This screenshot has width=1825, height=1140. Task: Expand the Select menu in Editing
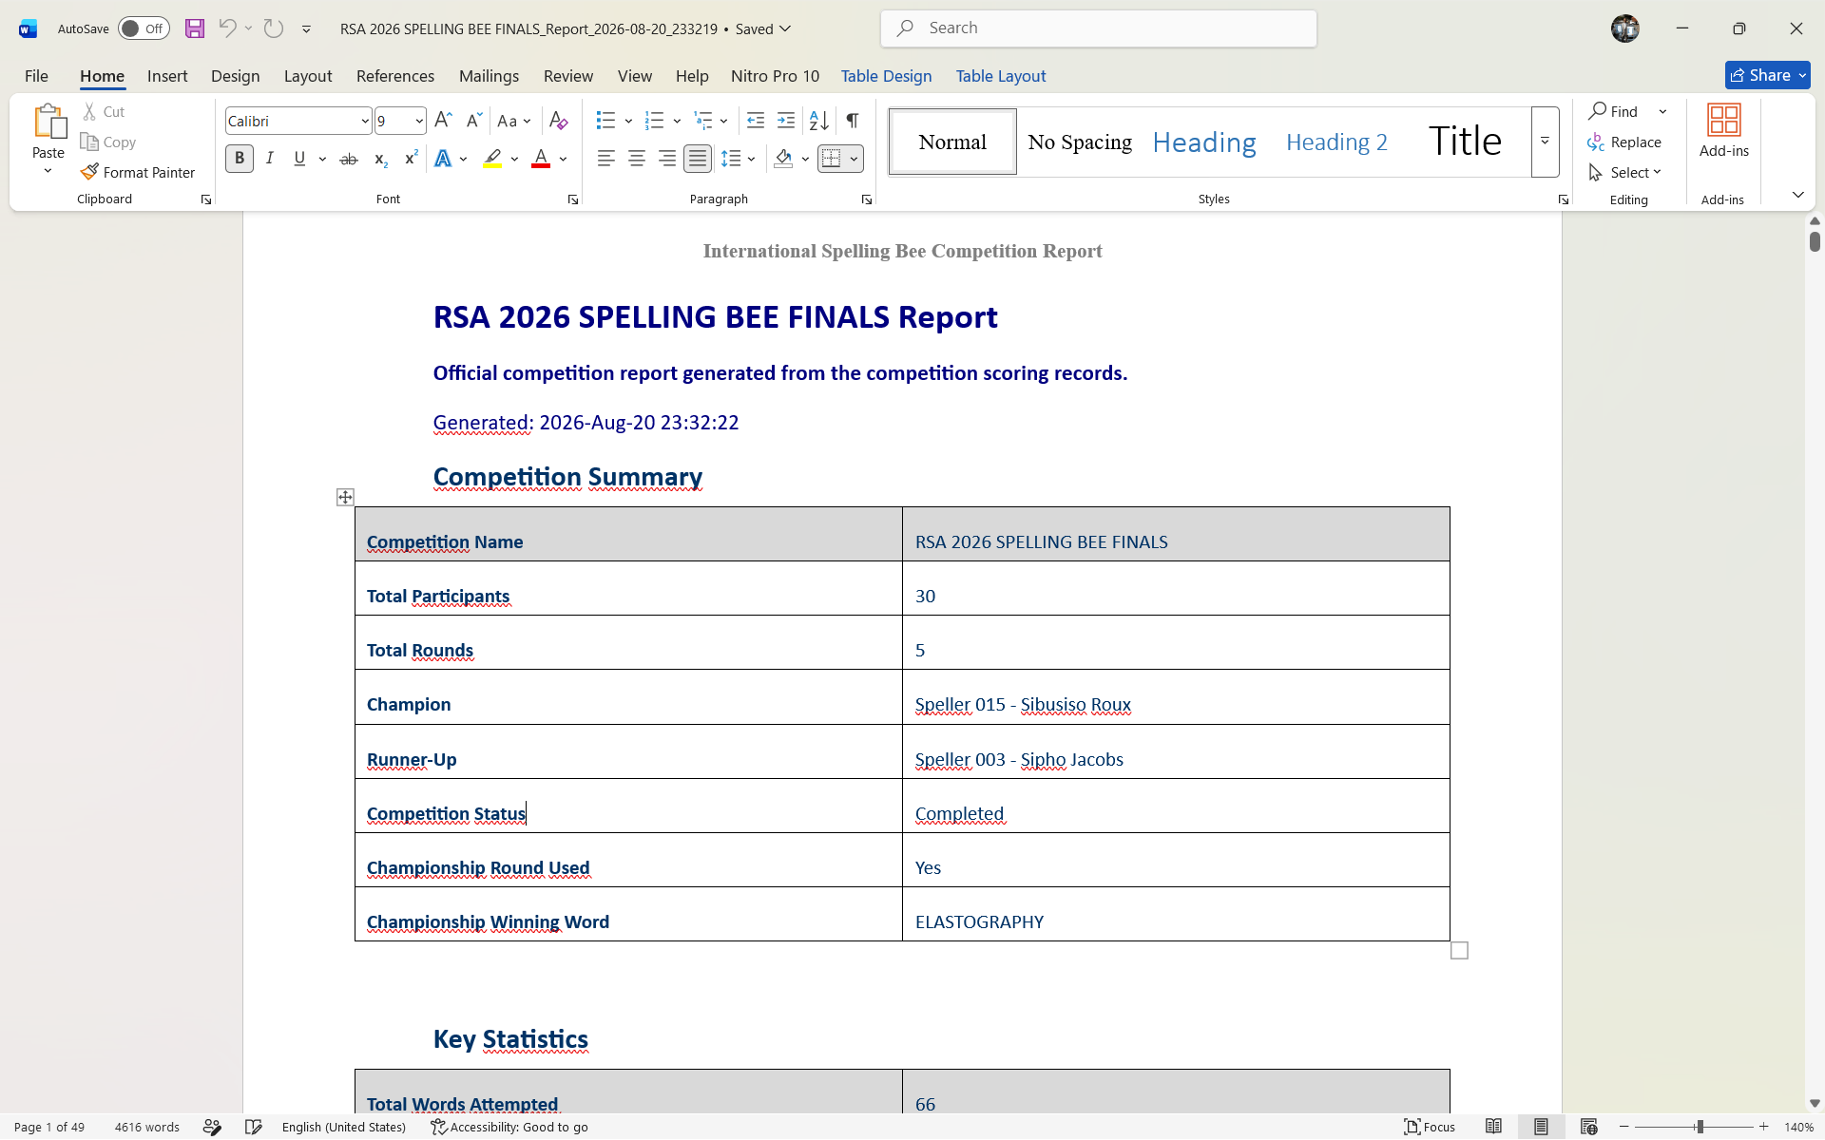pos(1625,172)
